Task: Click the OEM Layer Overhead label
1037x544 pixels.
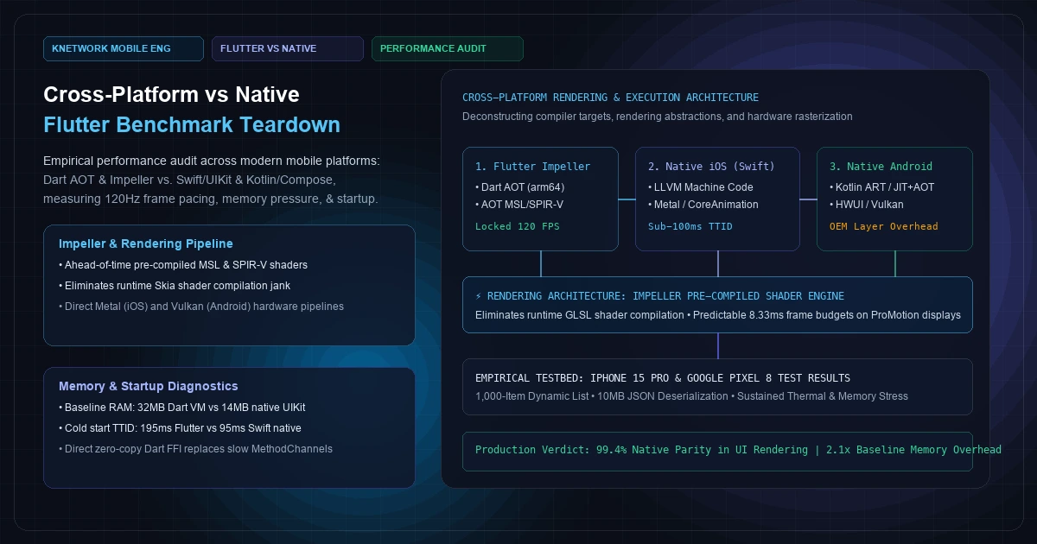Action: (x=883, y=226)
